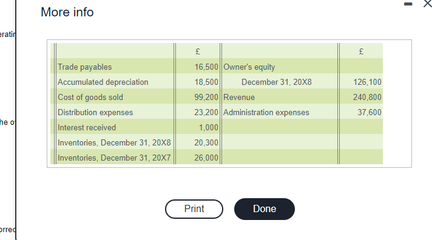
Task: Click the Done button
Action: pyautogui.click(x=265, y=209)
